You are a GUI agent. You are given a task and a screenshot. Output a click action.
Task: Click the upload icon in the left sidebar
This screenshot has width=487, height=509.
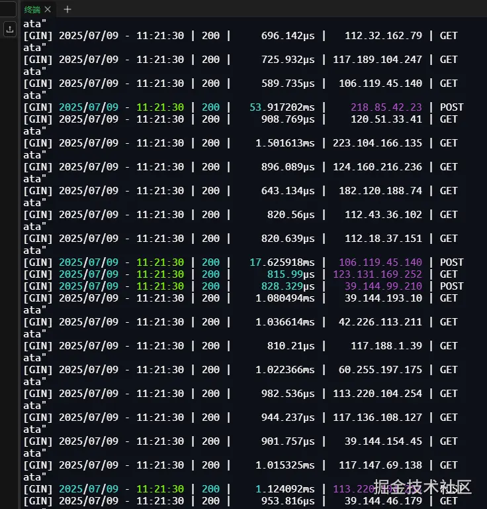(10, 29)
